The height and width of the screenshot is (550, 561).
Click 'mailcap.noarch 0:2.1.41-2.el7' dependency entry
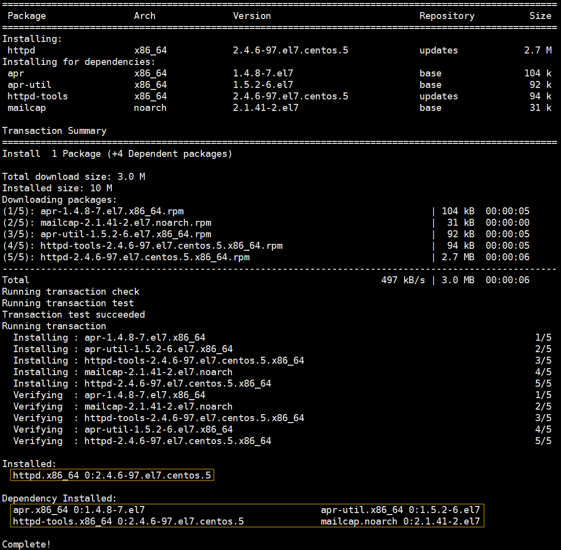[x=400, y=521]
